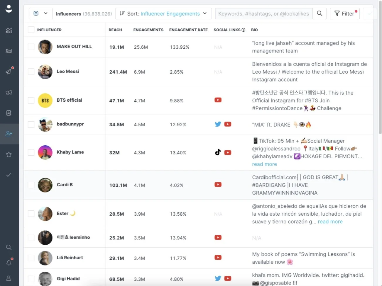Click the keywords and hashtags search field
382x286 pixels.
(264, 13)
